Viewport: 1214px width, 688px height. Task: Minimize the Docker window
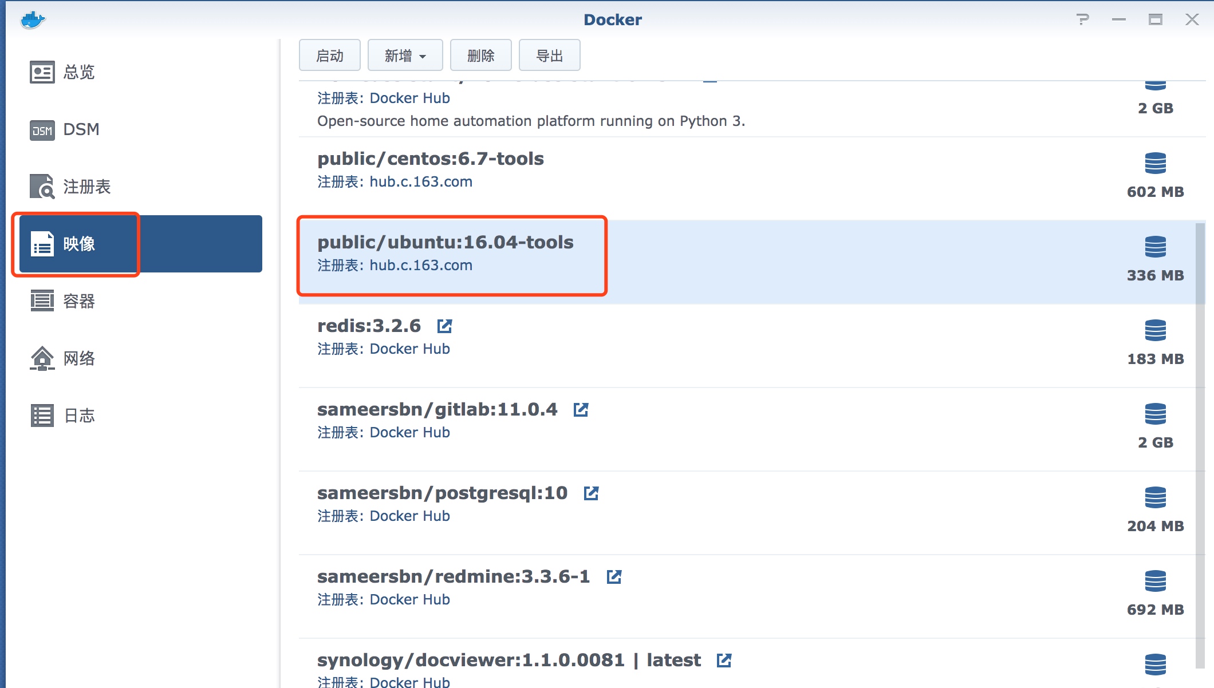click(1119, 19)
